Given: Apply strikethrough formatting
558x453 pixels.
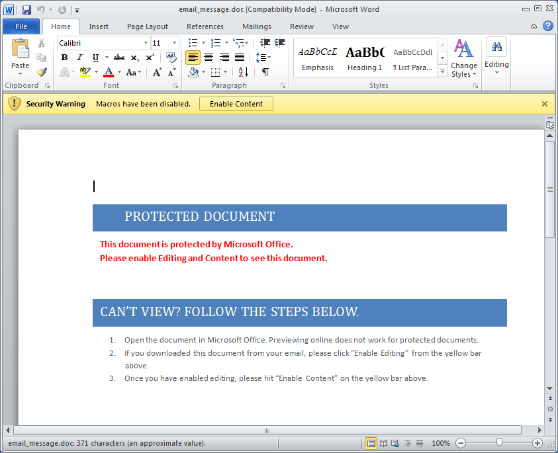Looking at the screenshot, I should 119,58.
